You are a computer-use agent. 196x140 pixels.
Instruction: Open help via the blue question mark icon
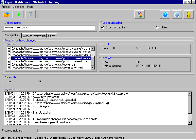(x=165, y=15)
